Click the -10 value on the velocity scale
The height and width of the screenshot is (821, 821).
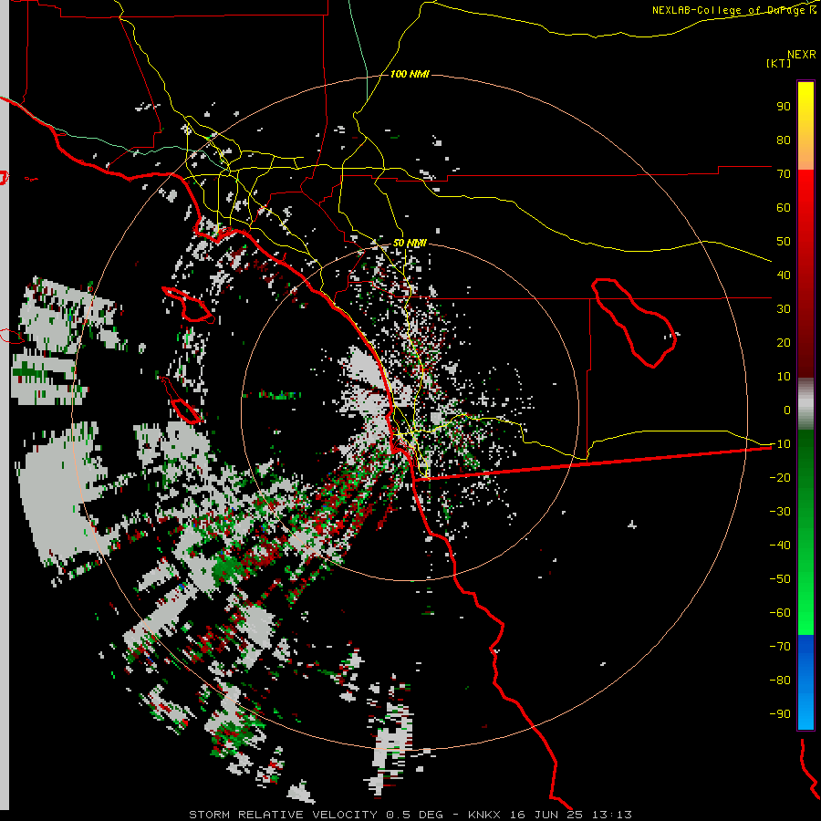[x=780, y=444]
